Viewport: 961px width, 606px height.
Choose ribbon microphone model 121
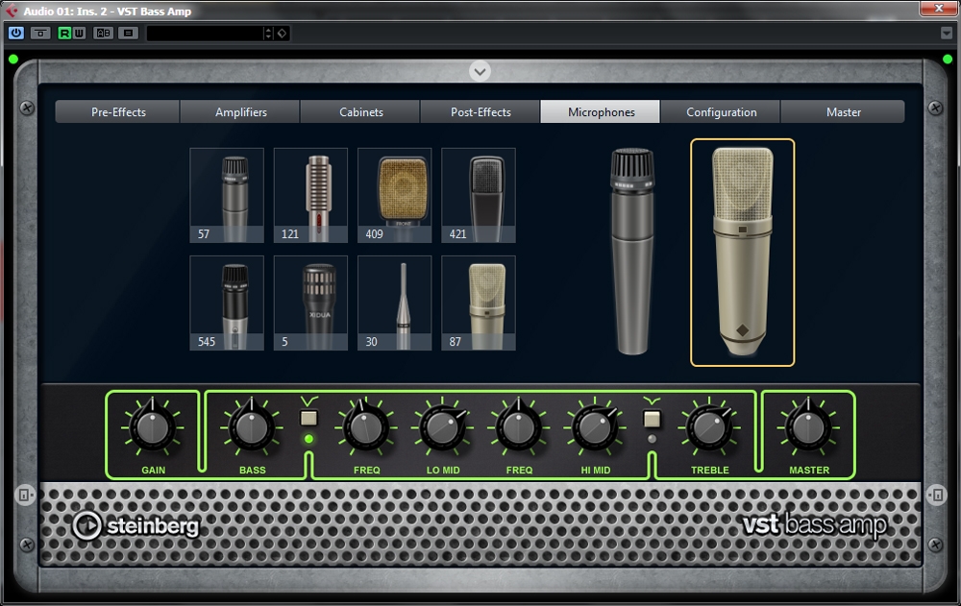[x=310, y=196]
